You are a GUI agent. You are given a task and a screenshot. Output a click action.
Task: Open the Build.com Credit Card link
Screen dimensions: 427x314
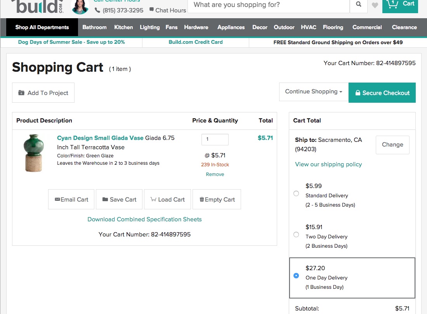pyautogui.click(x=196, y=42)
